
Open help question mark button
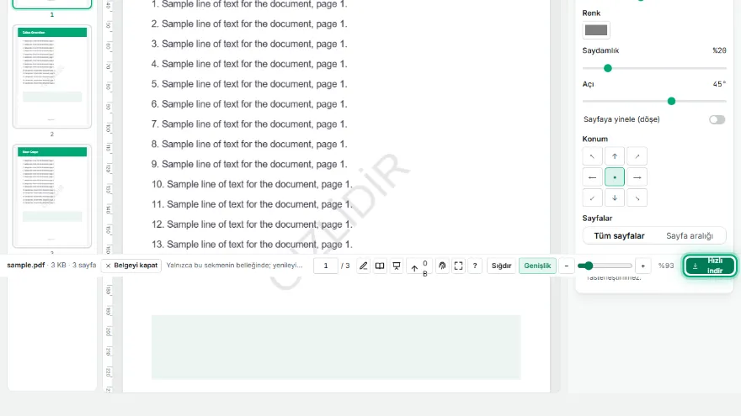475,266
